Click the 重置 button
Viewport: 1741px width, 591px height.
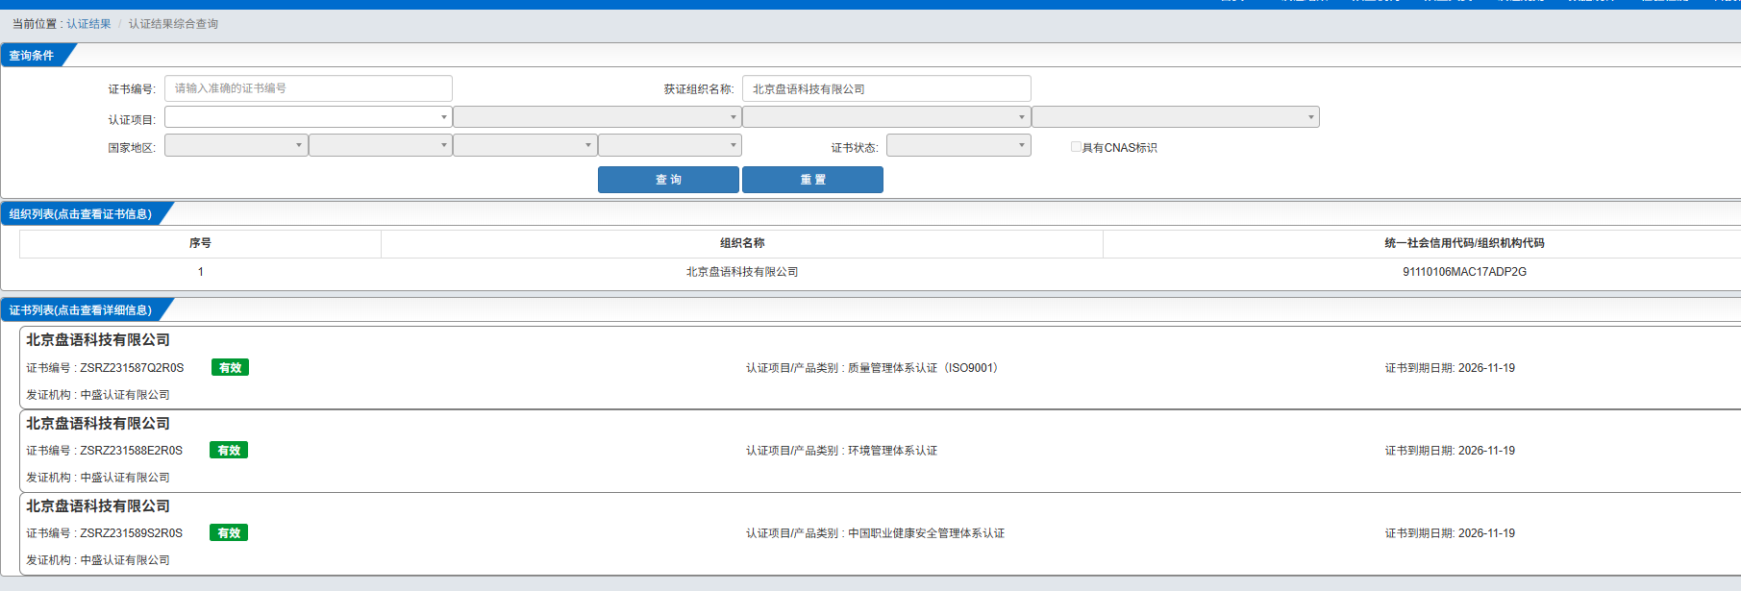pos(812,180)
